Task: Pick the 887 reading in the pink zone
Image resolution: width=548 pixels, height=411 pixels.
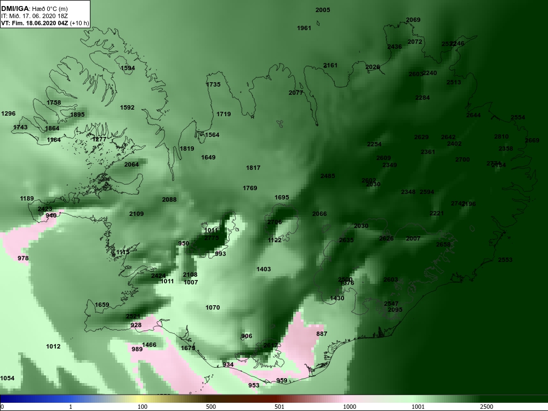Action: pyautogui.click(x=322, y=334)
